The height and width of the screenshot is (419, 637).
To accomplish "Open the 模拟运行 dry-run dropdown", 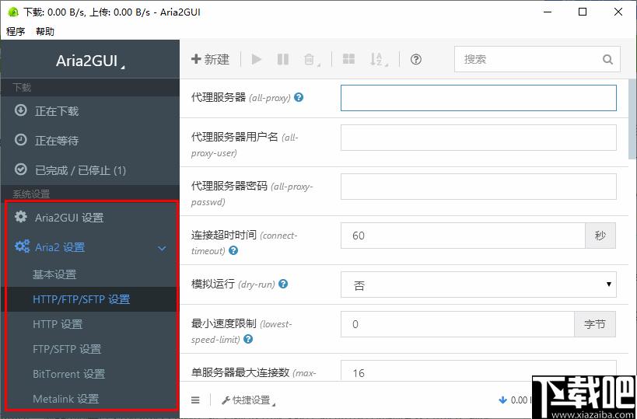I will point(478,285).
